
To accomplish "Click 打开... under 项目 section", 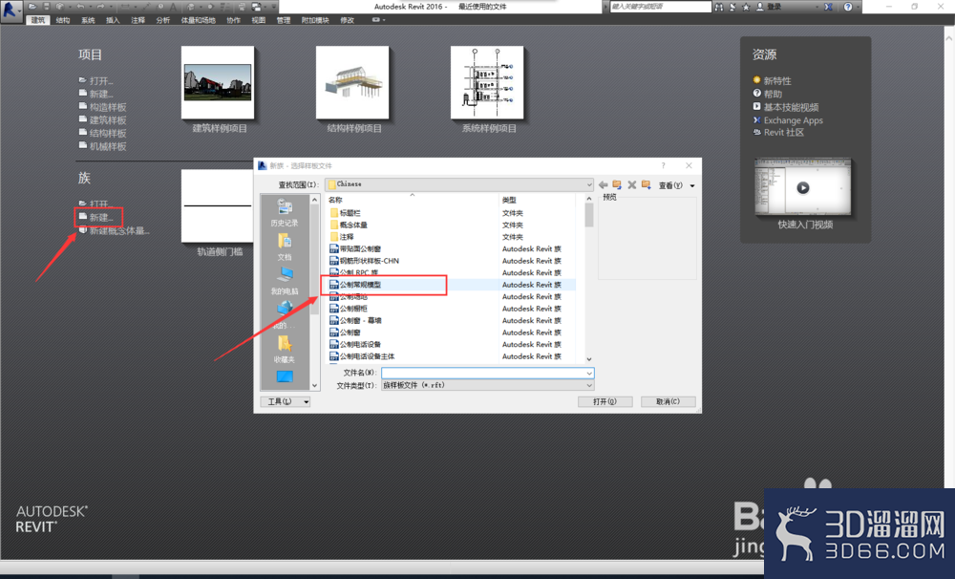I will tap(96, 80).
